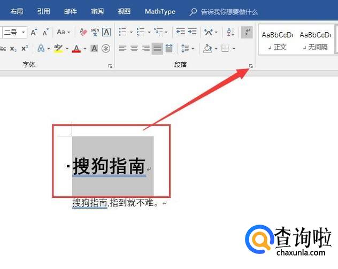This screenshot has height=269, width=338.
Task: Apply the 无间隔 style
Action: pos(316,40)
